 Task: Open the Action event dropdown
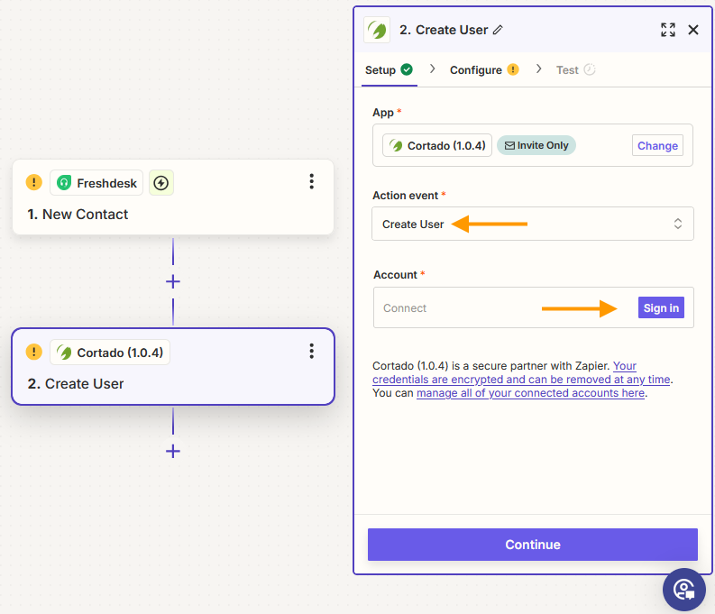point(533,224)
